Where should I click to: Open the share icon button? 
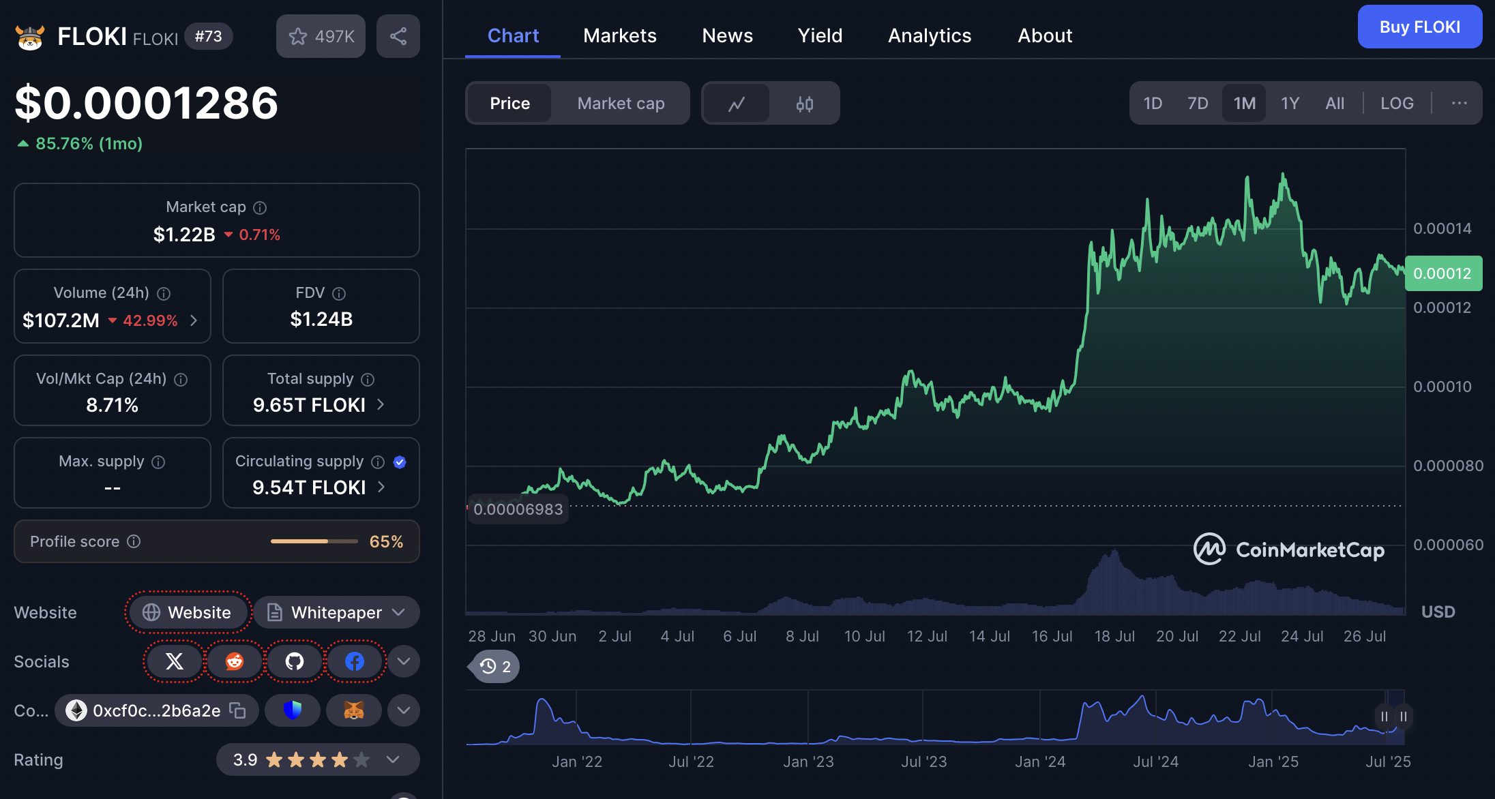(398, 36)
